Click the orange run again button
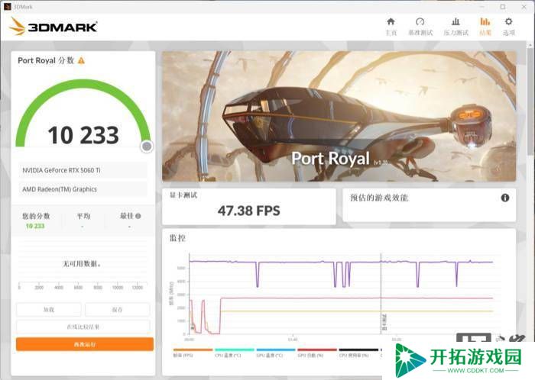The width and height of the screenshot is (535, 380). (85, 344)
